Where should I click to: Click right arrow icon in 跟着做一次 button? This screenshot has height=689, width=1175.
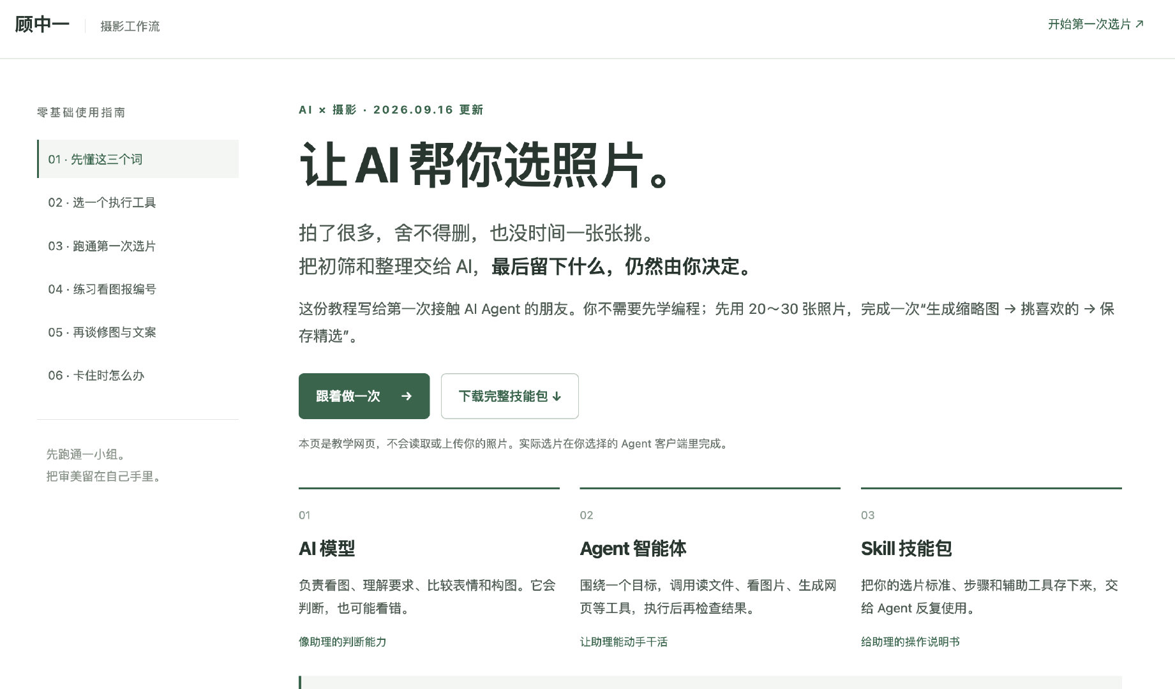(407, 396)
